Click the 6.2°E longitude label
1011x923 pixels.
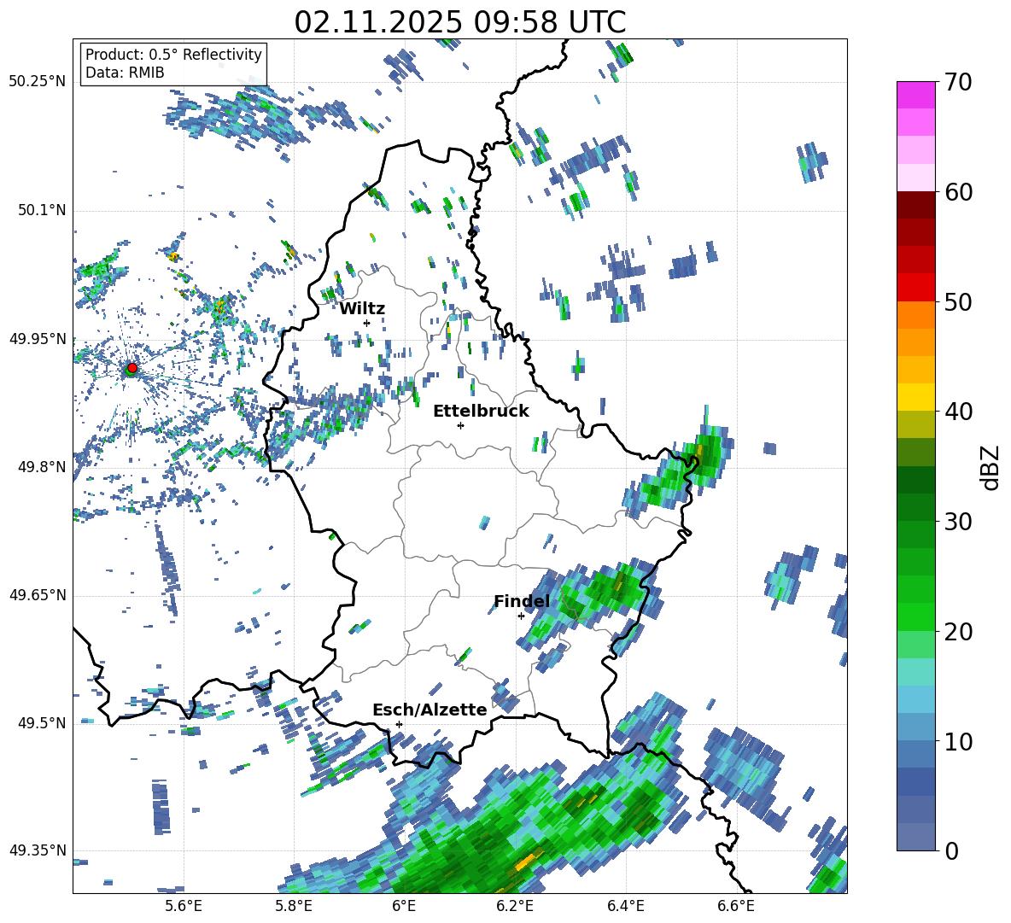pos(515,906)
